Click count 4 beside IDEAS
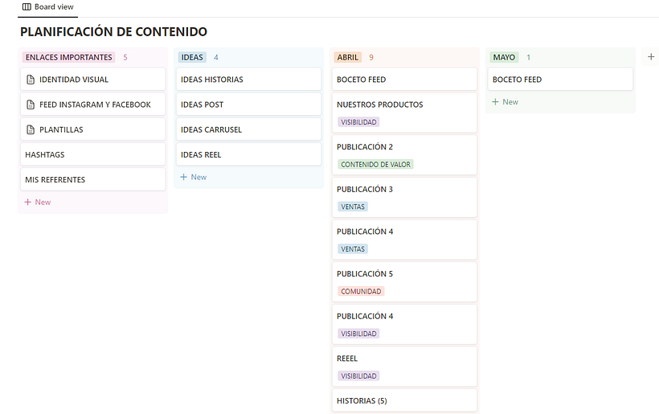Viewport: 659px width, 414px height. point(216,58)
